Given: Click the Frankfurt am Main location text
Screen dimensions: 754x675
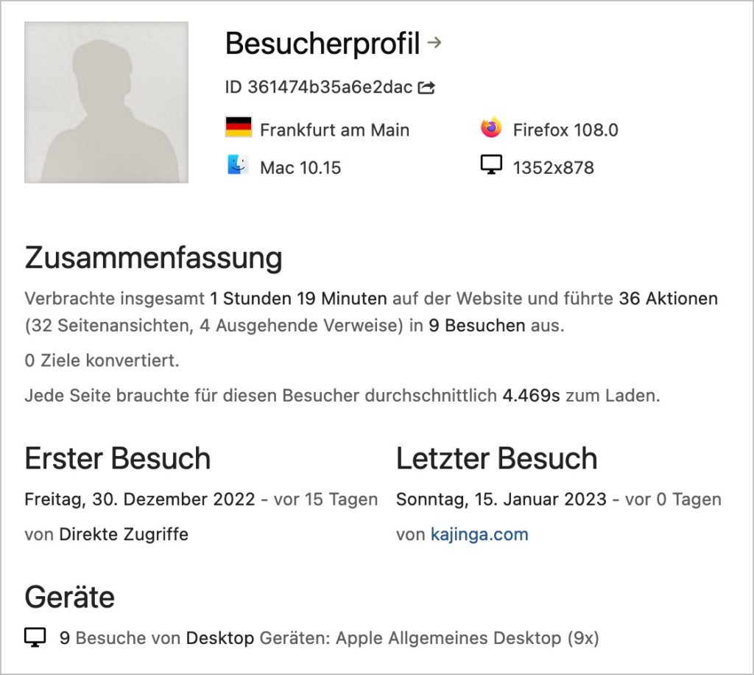Looking at the screenshot, I should [335, 130].
